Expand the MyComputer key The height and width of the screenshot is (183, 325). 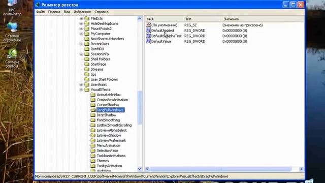(x=81, y=34)
